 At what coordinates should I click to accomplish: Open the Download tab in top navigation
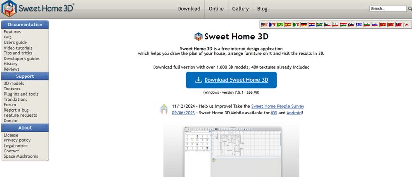[189, 9]
